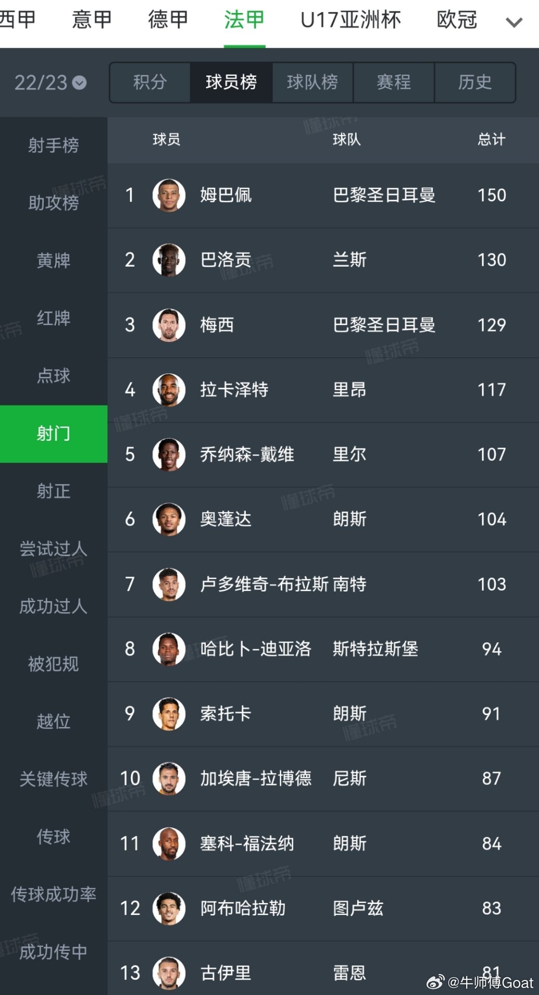Expand the 22/23 season dropdown

pos(50,83)
